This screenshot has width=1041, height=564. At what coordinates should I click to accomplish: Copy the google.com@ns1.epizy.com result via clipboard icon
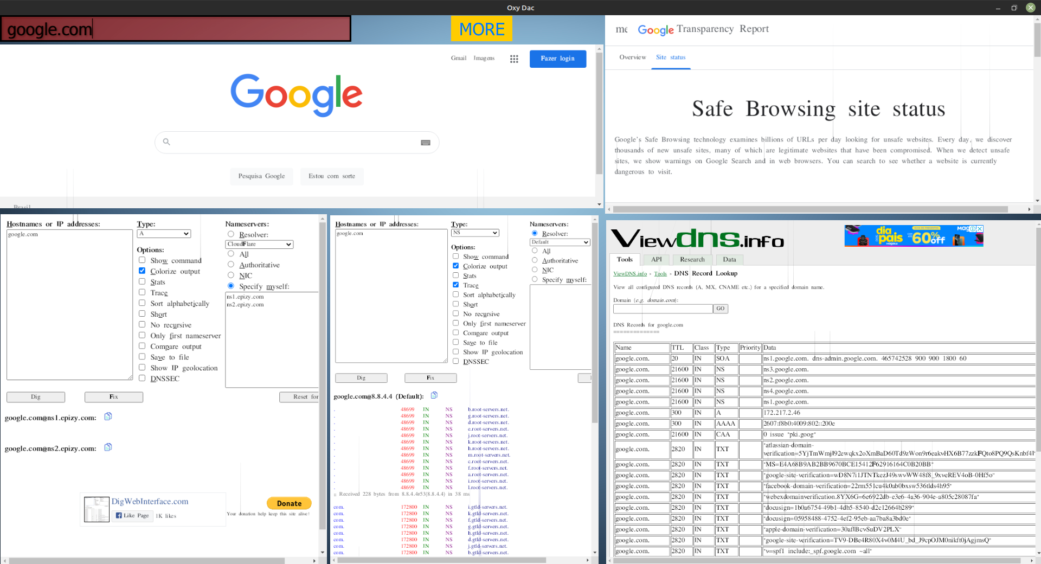pos(108,416)
